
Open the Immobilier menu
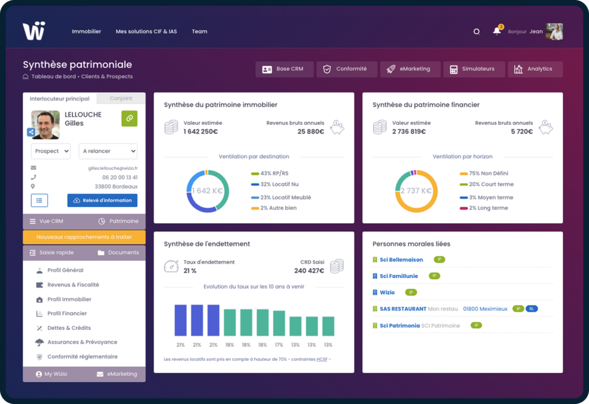(x=86, y=32)
